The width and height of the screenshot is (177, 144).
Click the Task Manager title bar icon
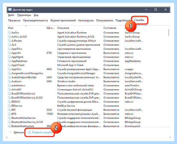coord(10,10)
